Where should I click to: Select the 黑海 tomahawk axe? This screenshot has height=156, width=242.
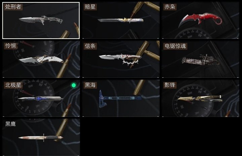click(x=121, y=99)
